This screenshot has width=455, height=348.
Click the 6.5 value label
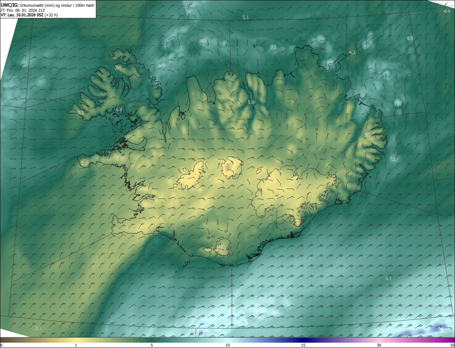click(410, 38)
